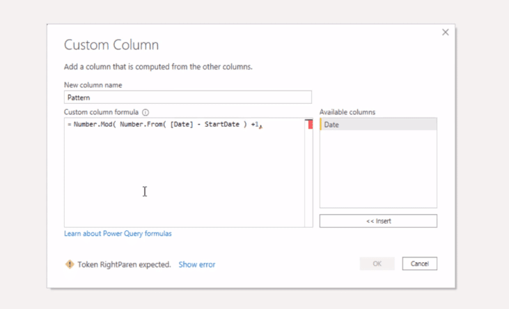Image resolution: width=509 pixels, height=309 pixels.
Task: Focus the New column name field containing Pattern
Action: point(187,97)
